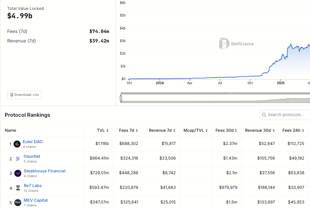The width and height of the screenshot is (310, 209).
Task: Click Euler DAO Fees 30d $2.37m
Action: coord(230,143)
